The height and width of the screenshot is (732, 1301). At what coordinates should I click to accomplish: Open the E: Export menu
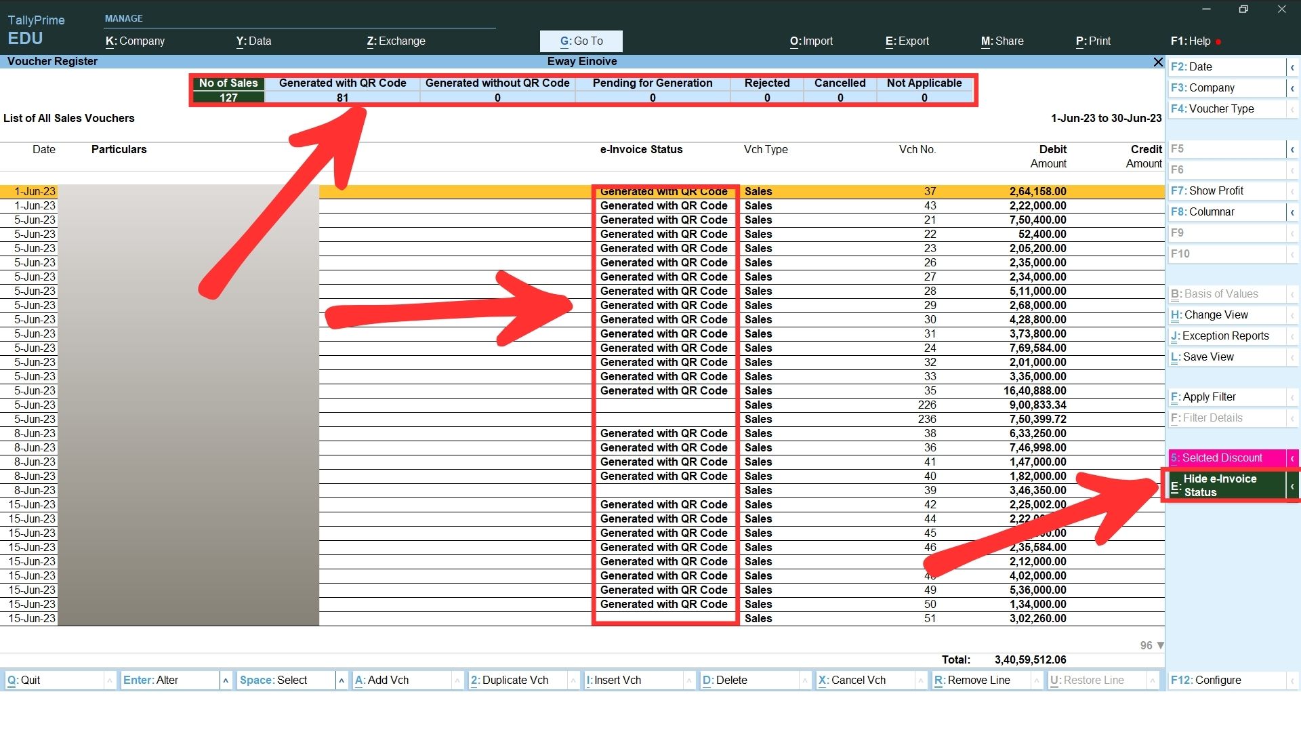(907, 41)
